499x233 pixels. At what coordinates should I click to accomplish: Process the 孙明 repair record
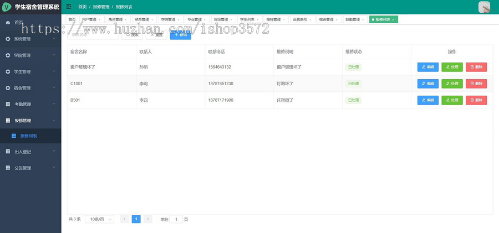(452, 67)
